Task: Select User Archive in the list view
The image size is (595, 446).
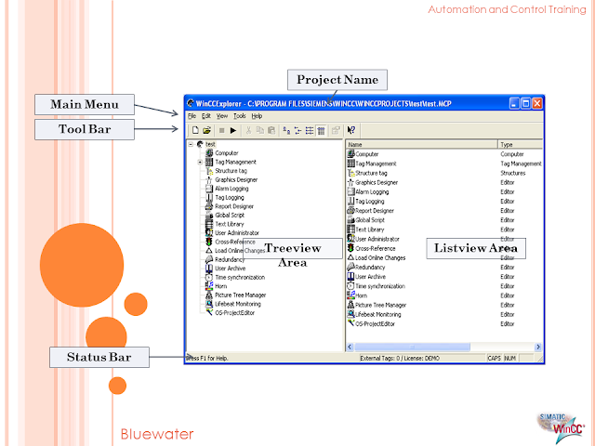Action: tap(370, 277)
